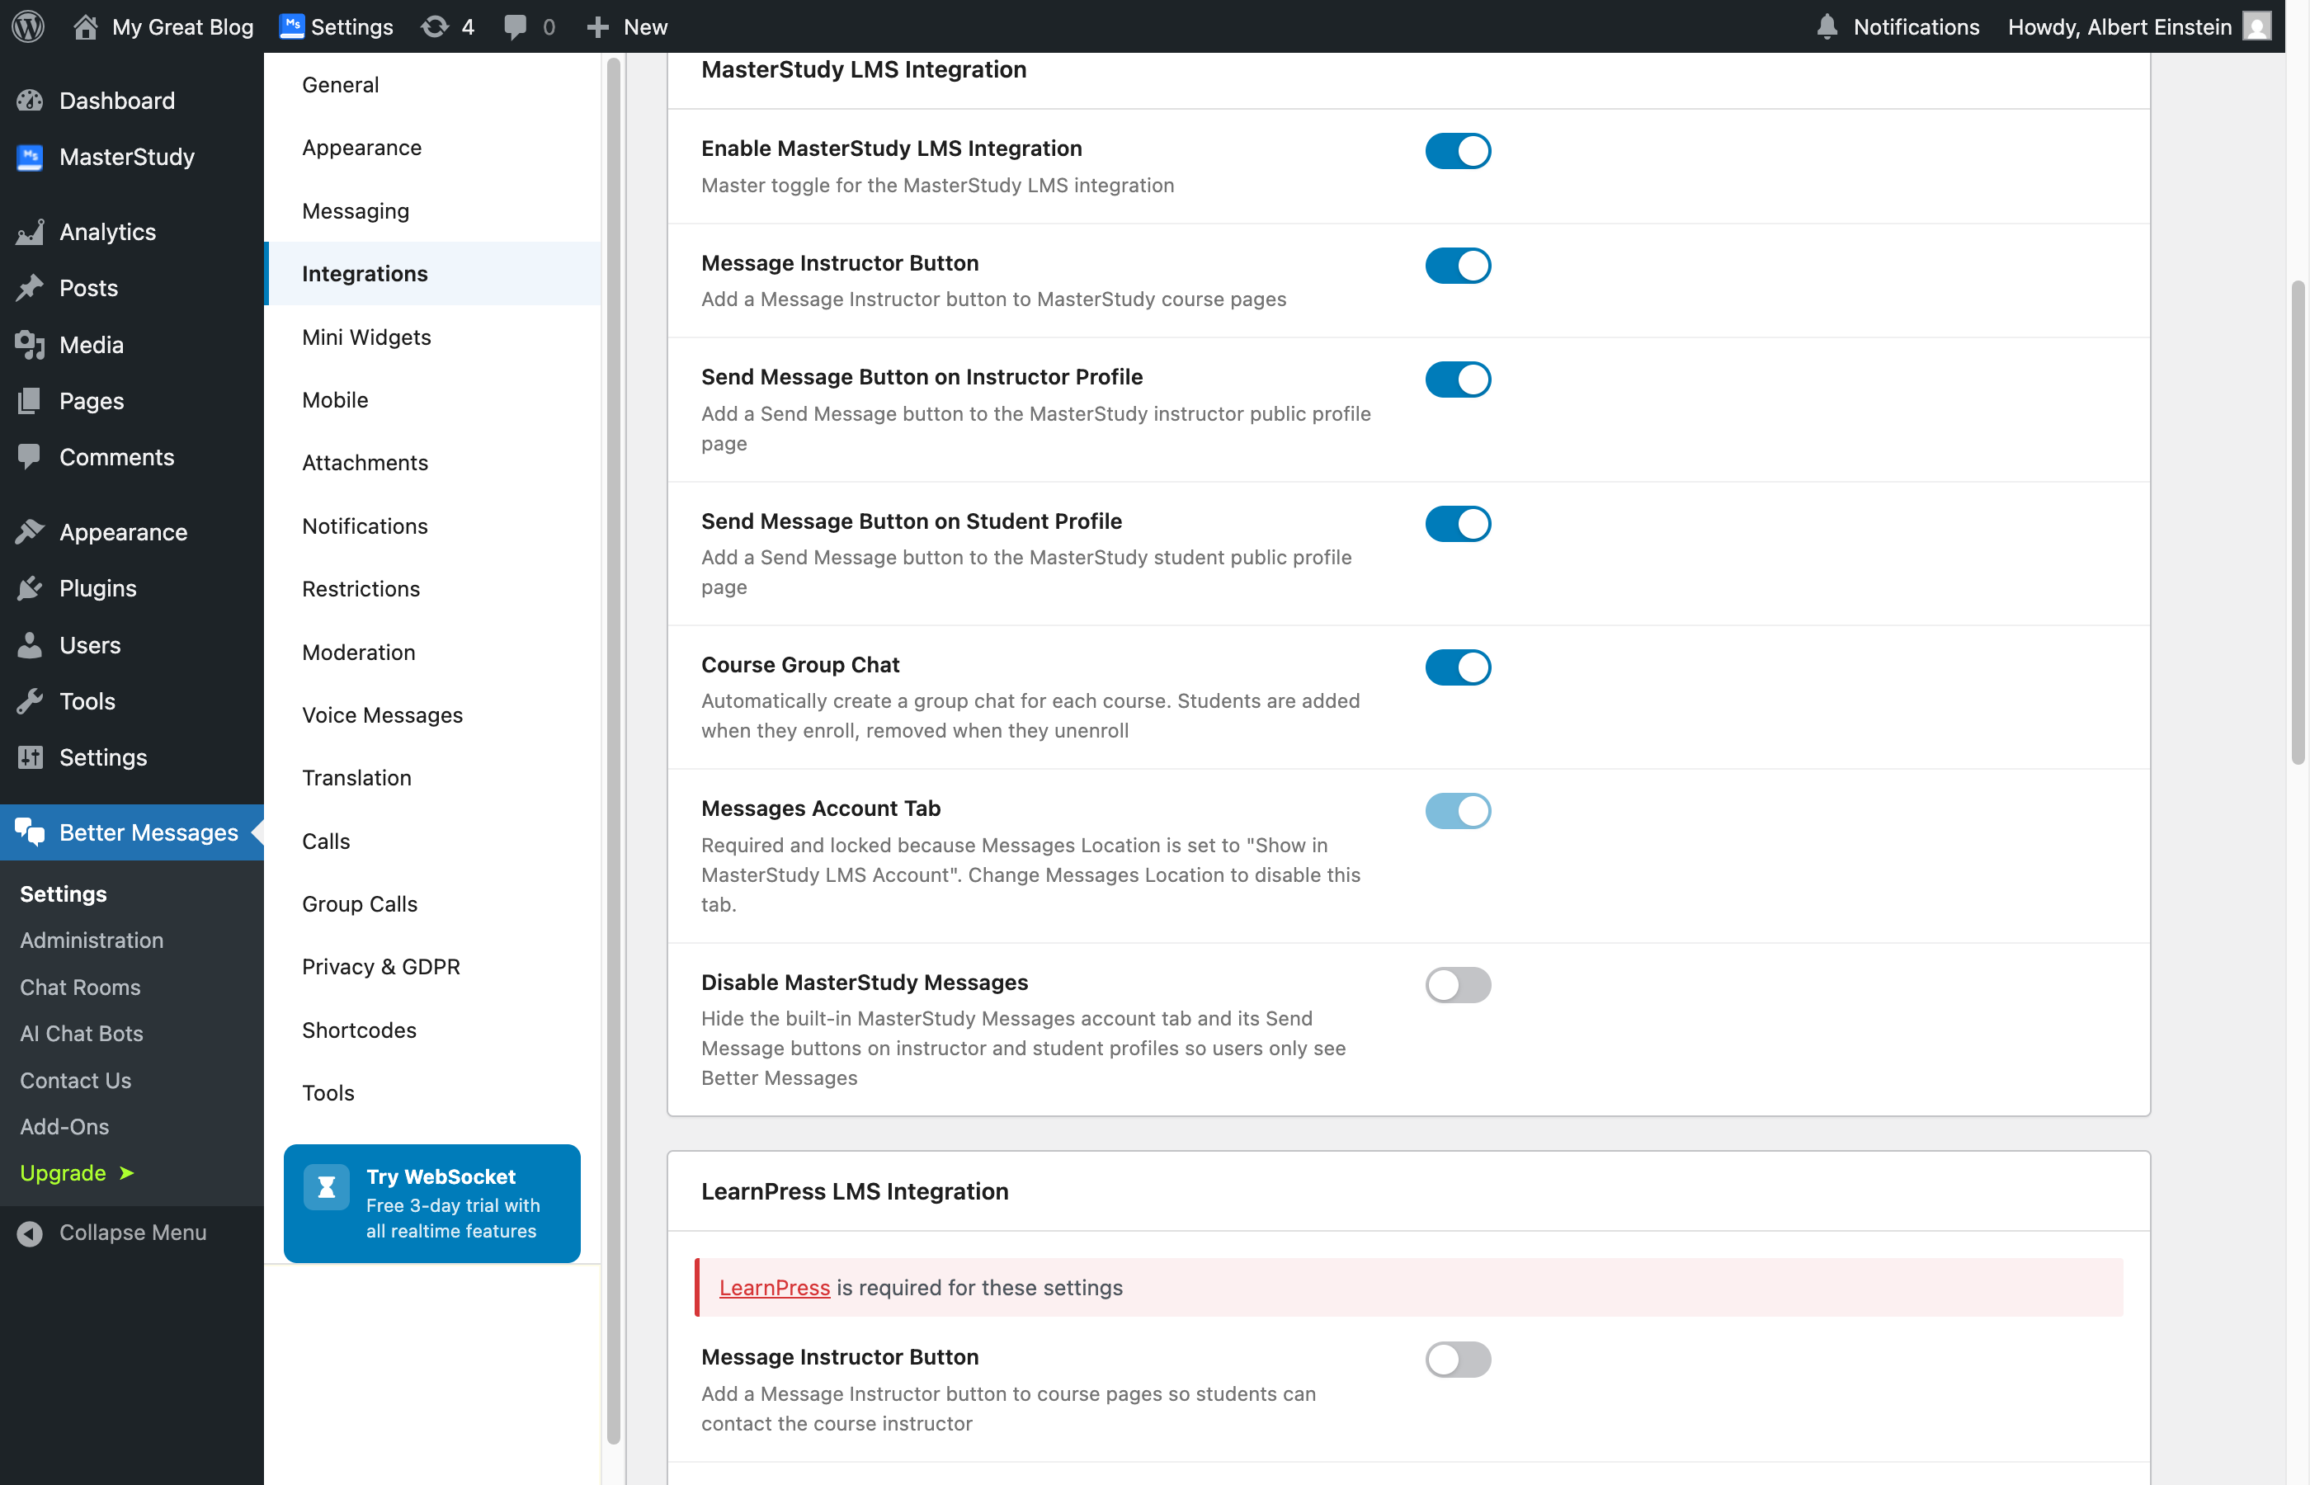This screenshot has width=2310, height=1485.
Task: Click the Better Messages chat icon
Action: 30,832
